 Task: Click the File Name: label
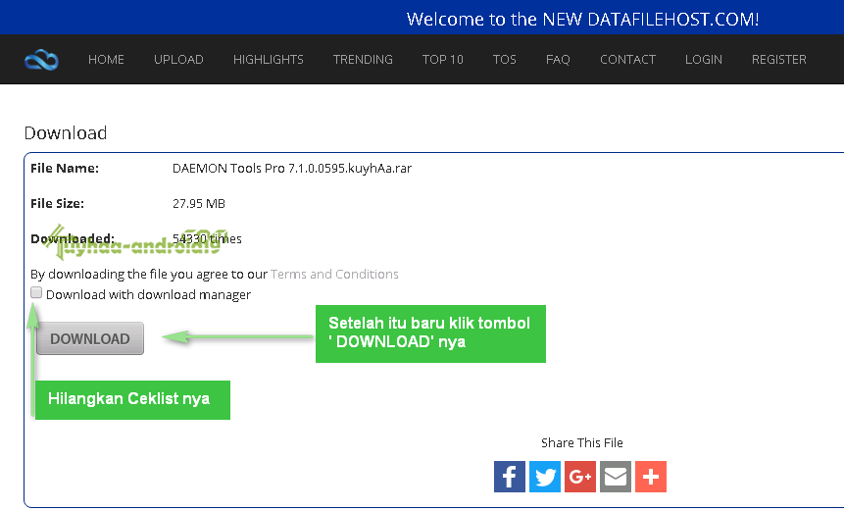pyautogui.click(x=65, y=169)
